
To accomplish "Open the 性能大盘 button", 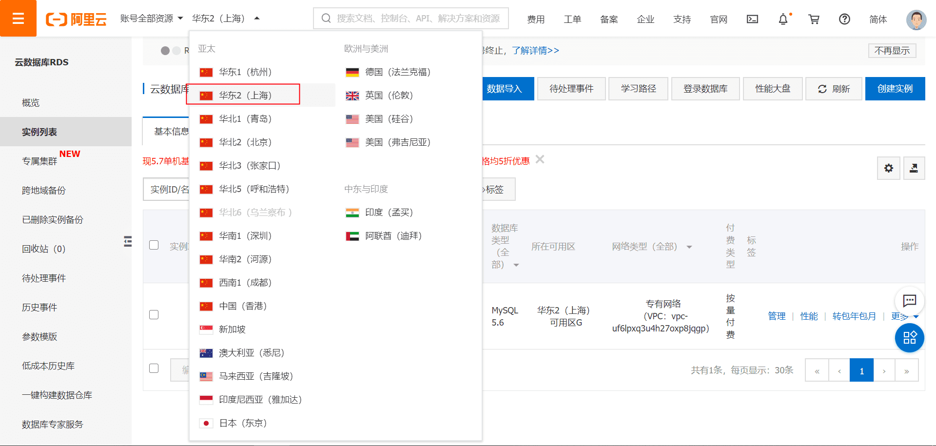I will point(773,89).
